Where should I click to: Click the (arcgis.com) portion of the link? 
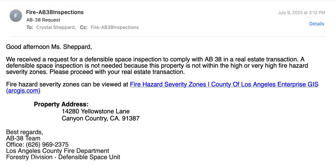coord(23,91)
